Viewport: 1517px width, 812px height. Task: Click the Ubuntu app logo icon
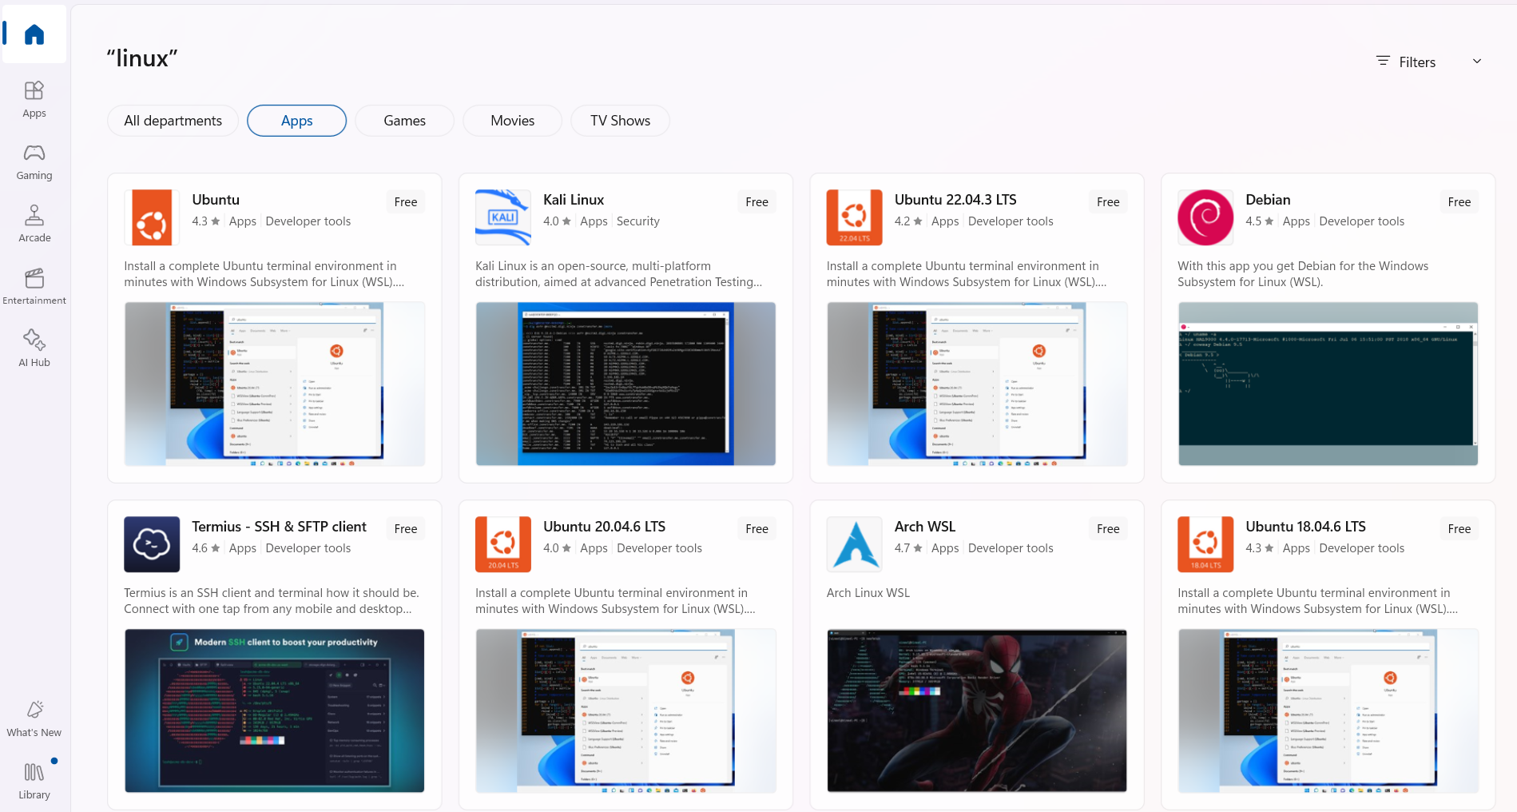coord(152,217)
